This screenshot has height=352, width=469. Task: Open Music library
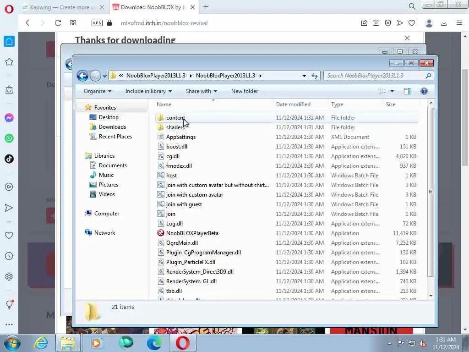pos(106,175)
